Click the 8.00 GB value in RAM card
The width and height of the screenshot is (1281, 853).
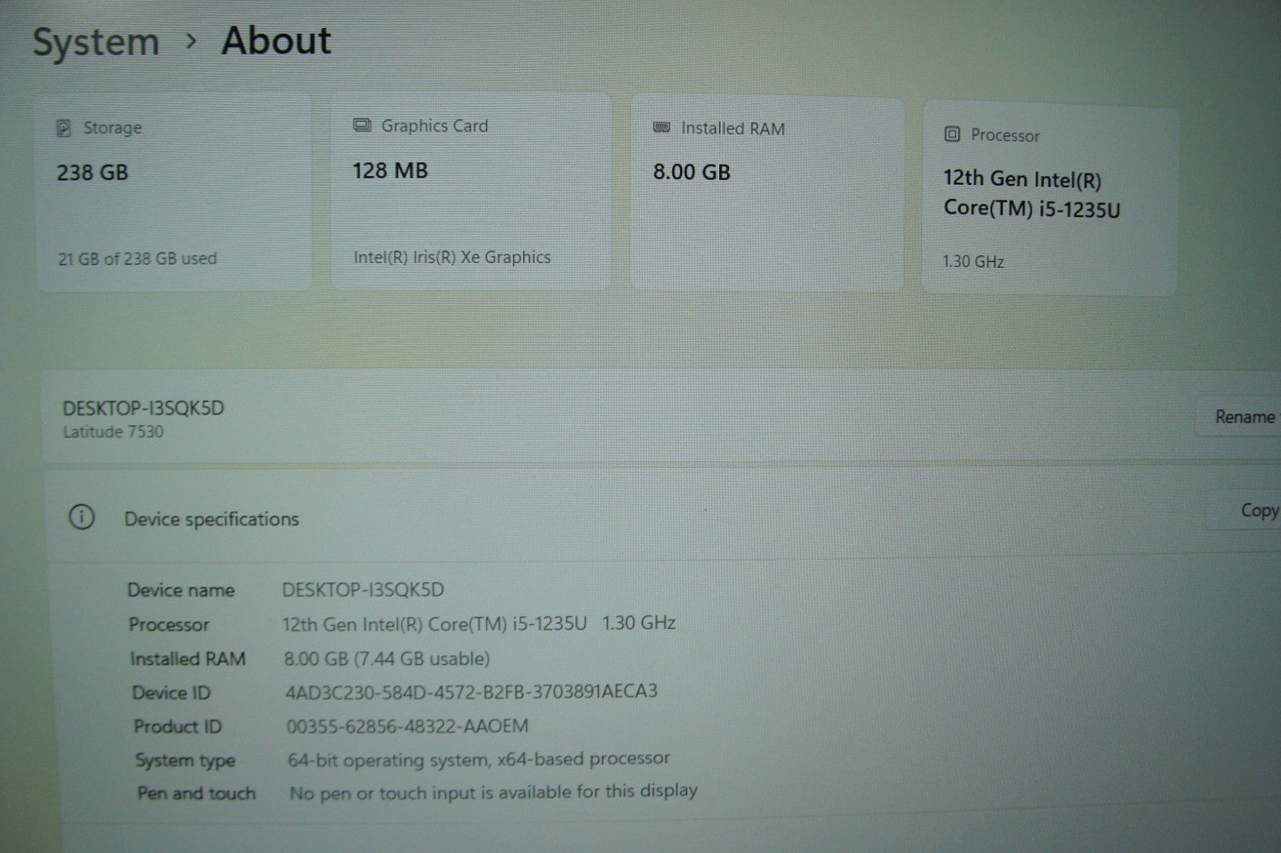(x=691, y=173)
